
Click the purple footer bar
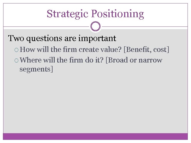click(x=95, y=136)
